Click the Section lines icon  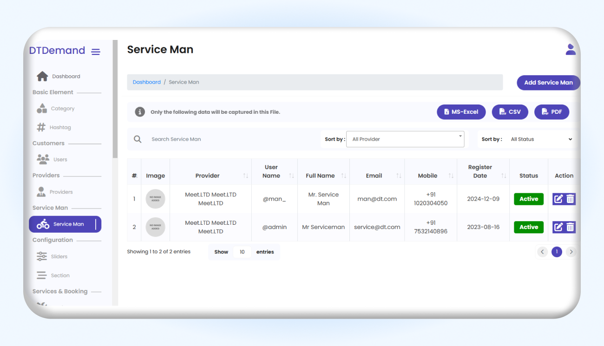(x=42, y=275)
